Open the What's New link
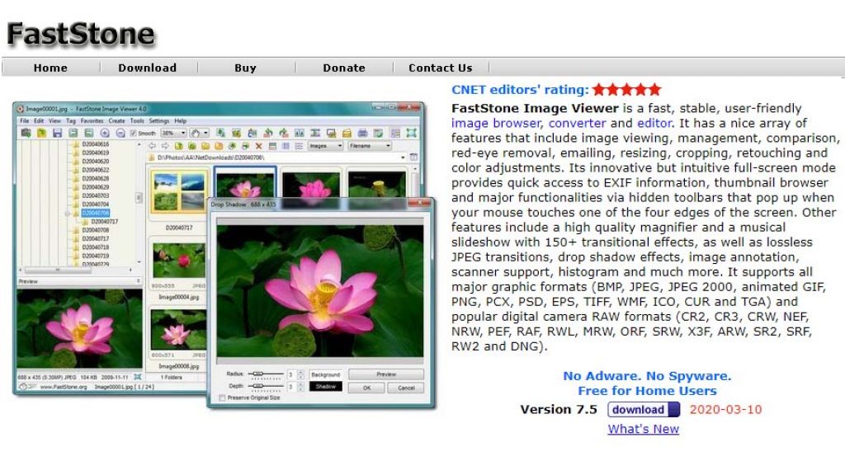The image size is (845, 461). pos(644,429)
